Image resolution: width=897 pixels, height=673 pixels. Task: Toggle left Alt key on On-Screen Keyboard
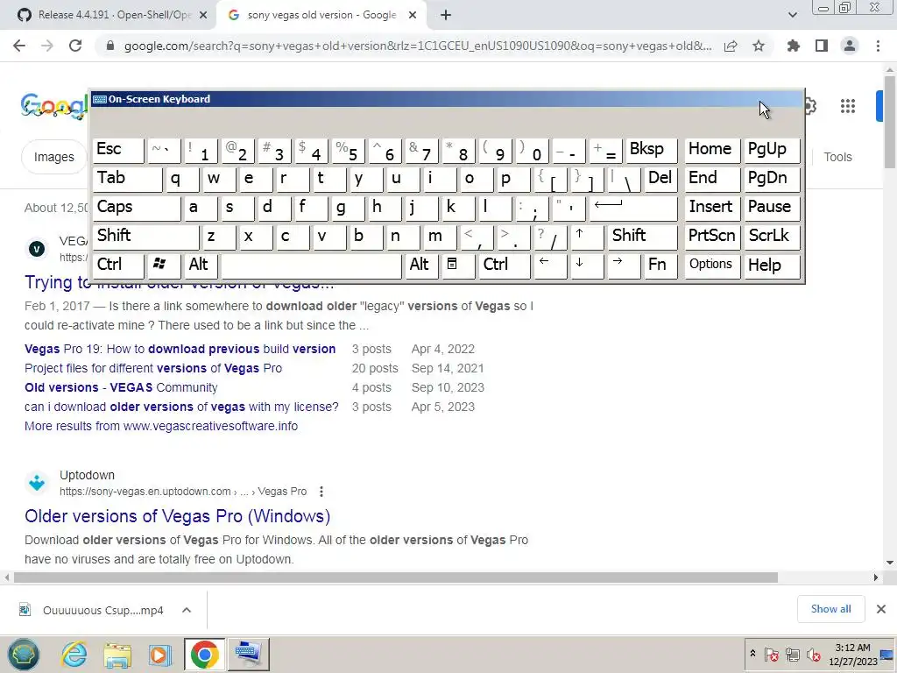(201, 265)
